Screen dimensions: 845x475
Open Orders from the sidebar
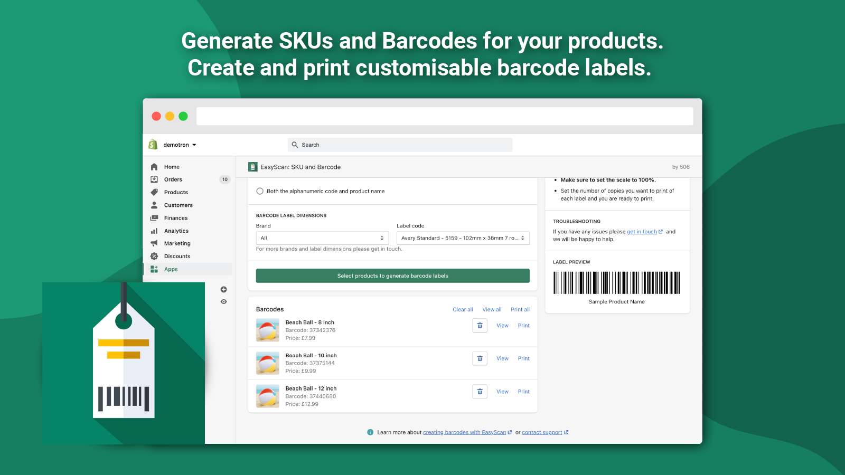(154, 179)
